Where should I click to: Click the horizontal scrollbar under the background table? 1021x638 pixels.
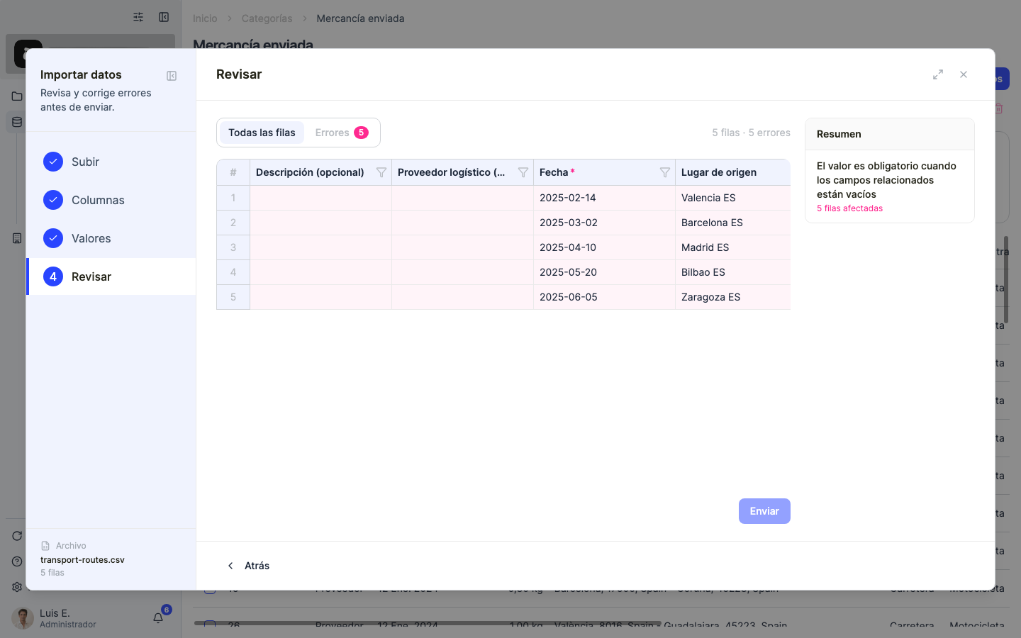point(428,623)
